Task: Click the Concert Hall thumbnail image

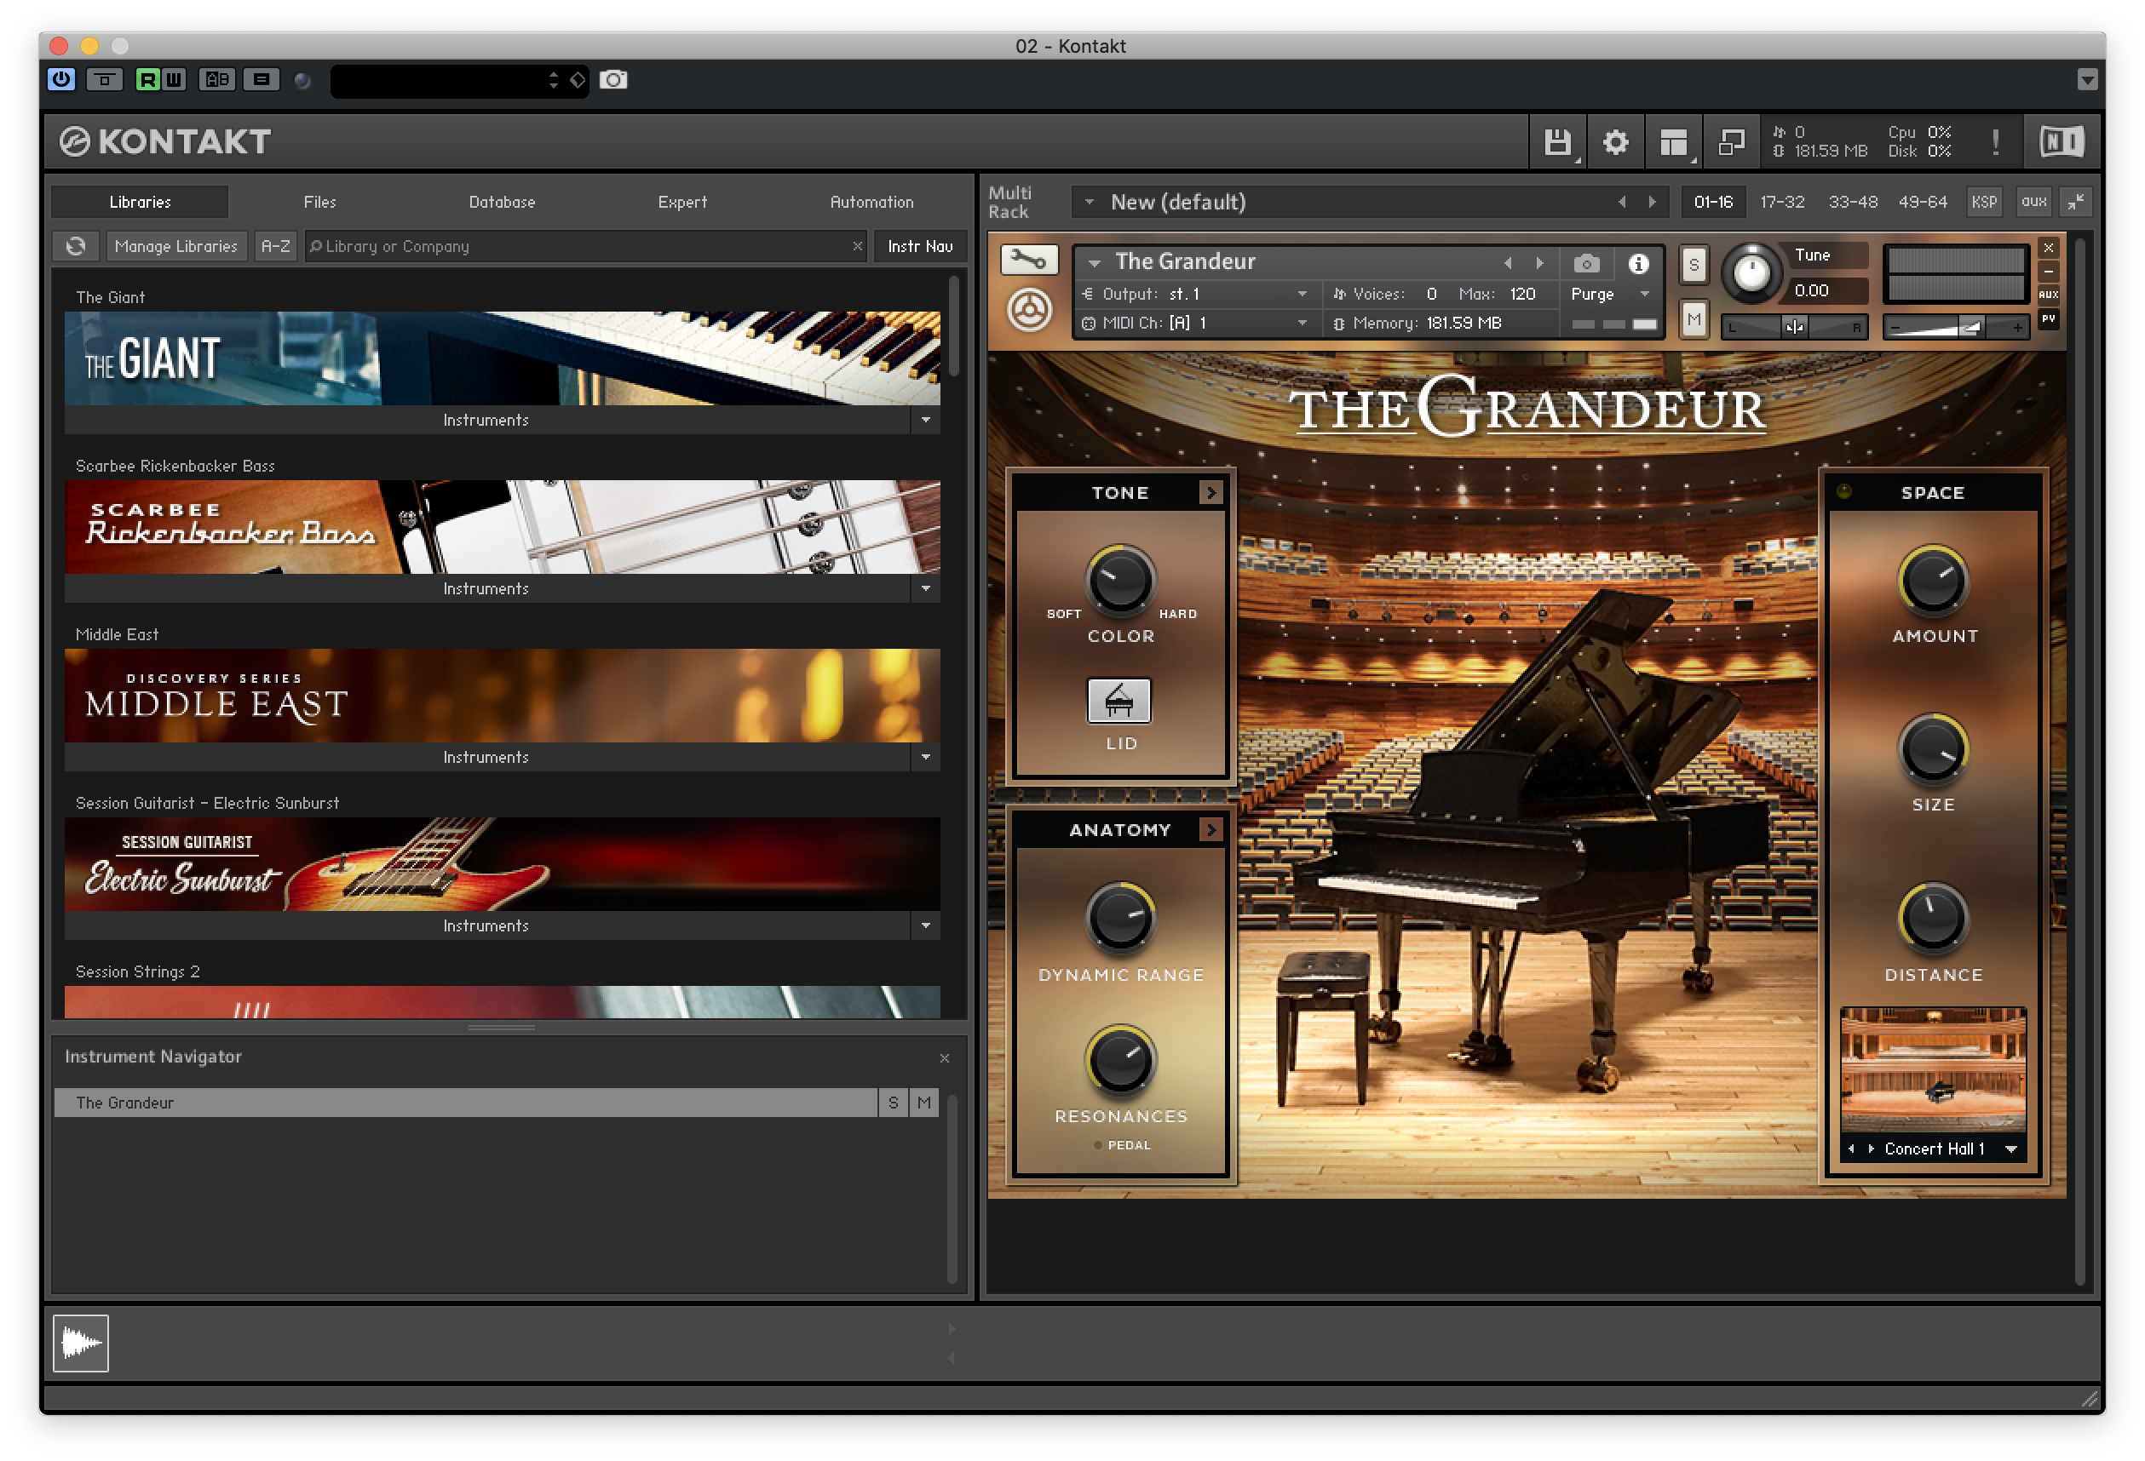Action: tap(1933, 1071)
